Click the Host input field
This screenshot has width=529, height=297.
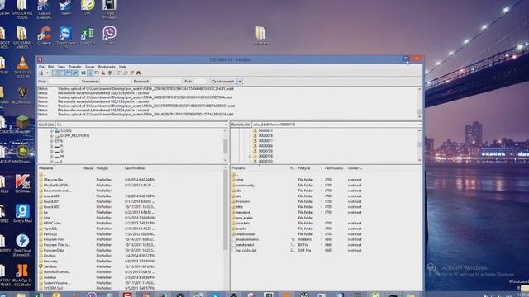click(x=64, y=81)
